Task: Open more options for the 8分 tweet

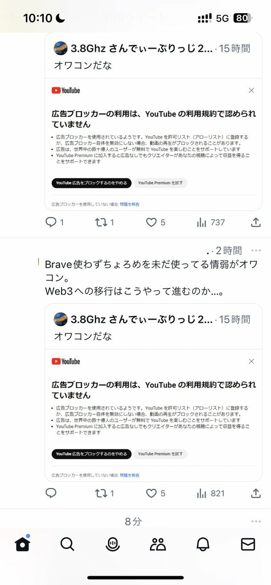Action: 256,522
